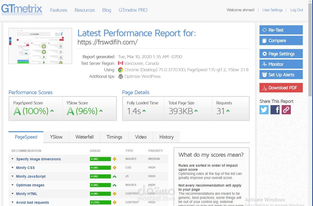Click the orange diamond icon for Minify HTML
Viewport: 313px width, 206px height.
pyautogui.click(x=114, y=194)
